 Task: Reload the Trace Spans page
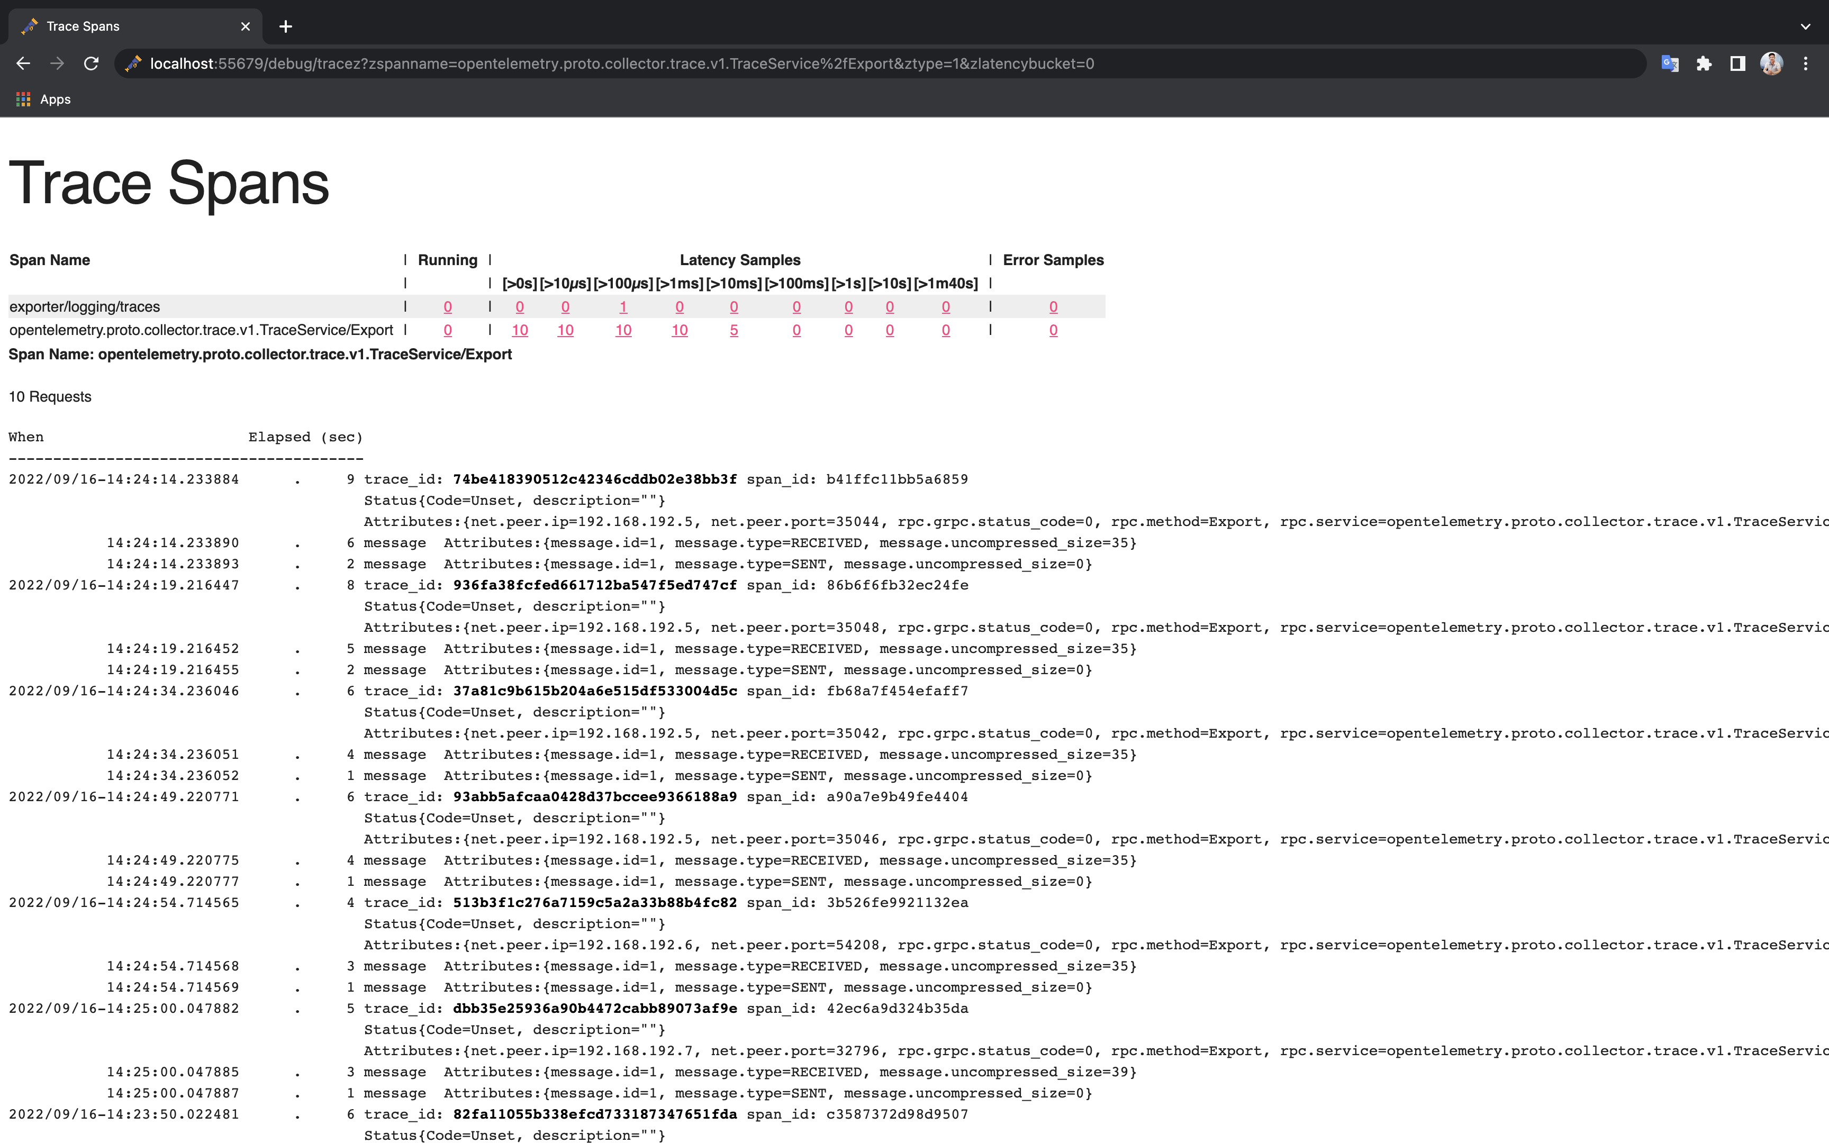(92, 63)
